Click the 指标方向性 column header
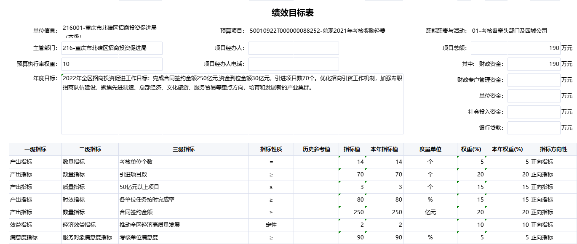 pos(553,150)
